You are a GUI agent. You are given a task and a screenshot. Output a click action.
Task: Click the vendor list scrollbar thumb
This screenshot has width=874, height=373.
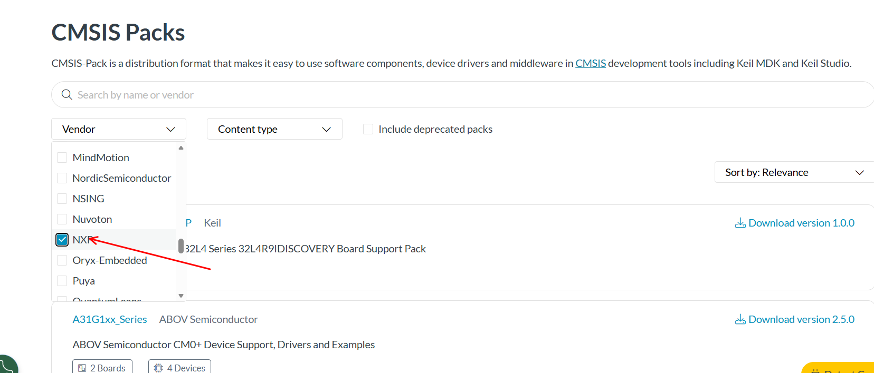(181, 246)
